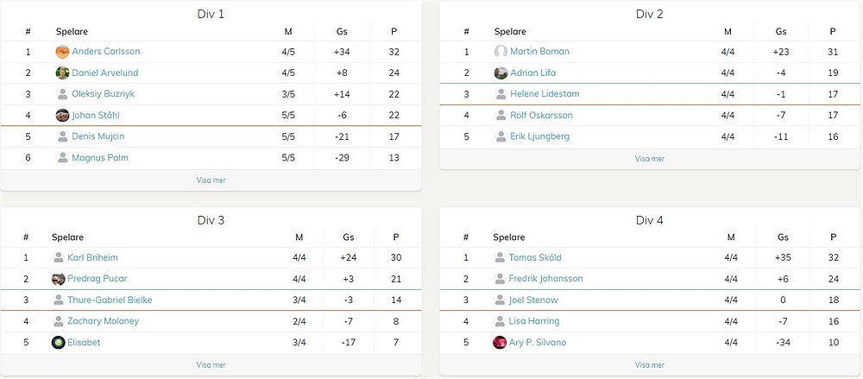Image resolution: width=863 pixels, height=379 pixels.
Task: Open Oleksiy Buznyk's player profile
Action: tap(103, 94)
